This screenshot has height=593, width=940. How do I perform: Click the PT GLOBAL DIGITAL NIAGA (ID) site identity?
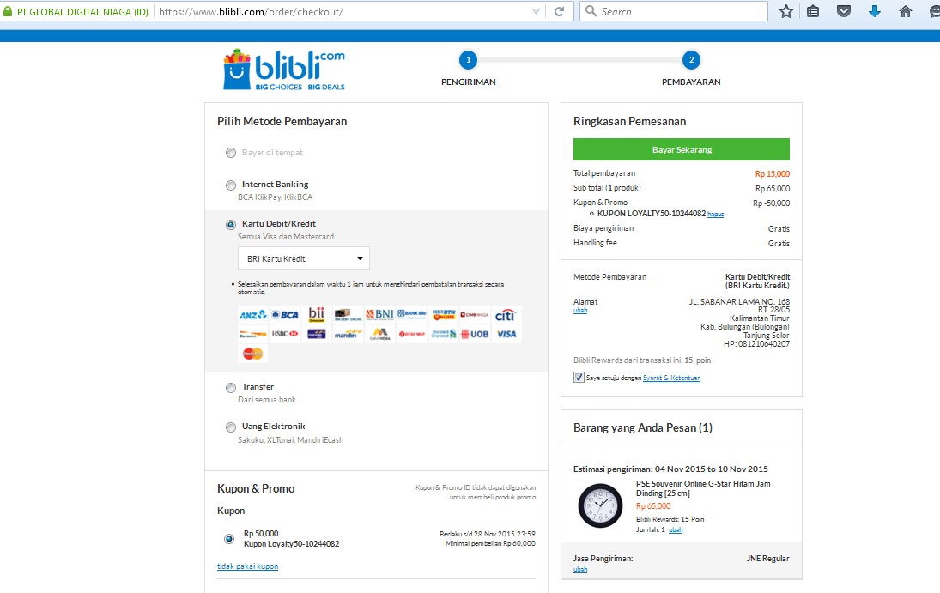[82, 11]
